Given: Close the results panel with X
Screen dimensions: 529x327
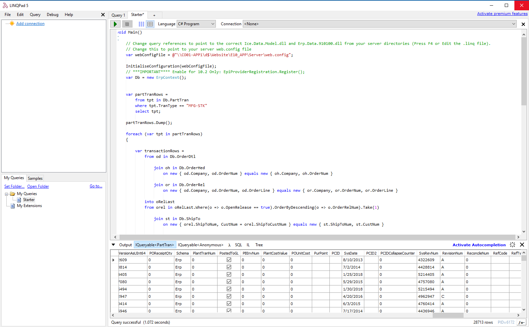Looking at the screenshot, I should point(522,245).
